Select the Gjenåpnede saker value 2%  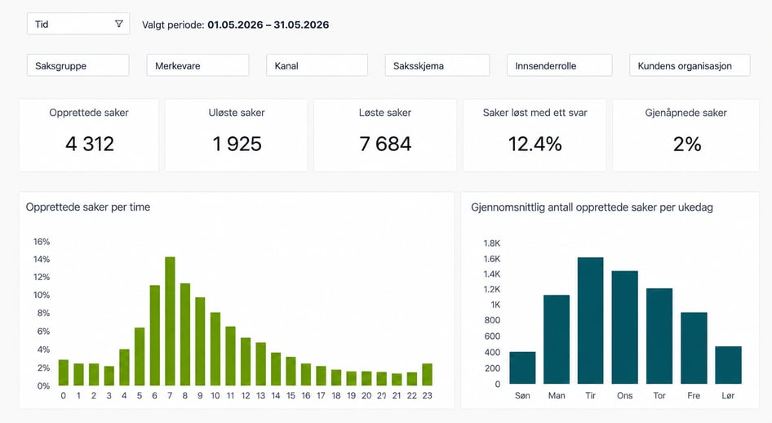[x=687, y=144]
